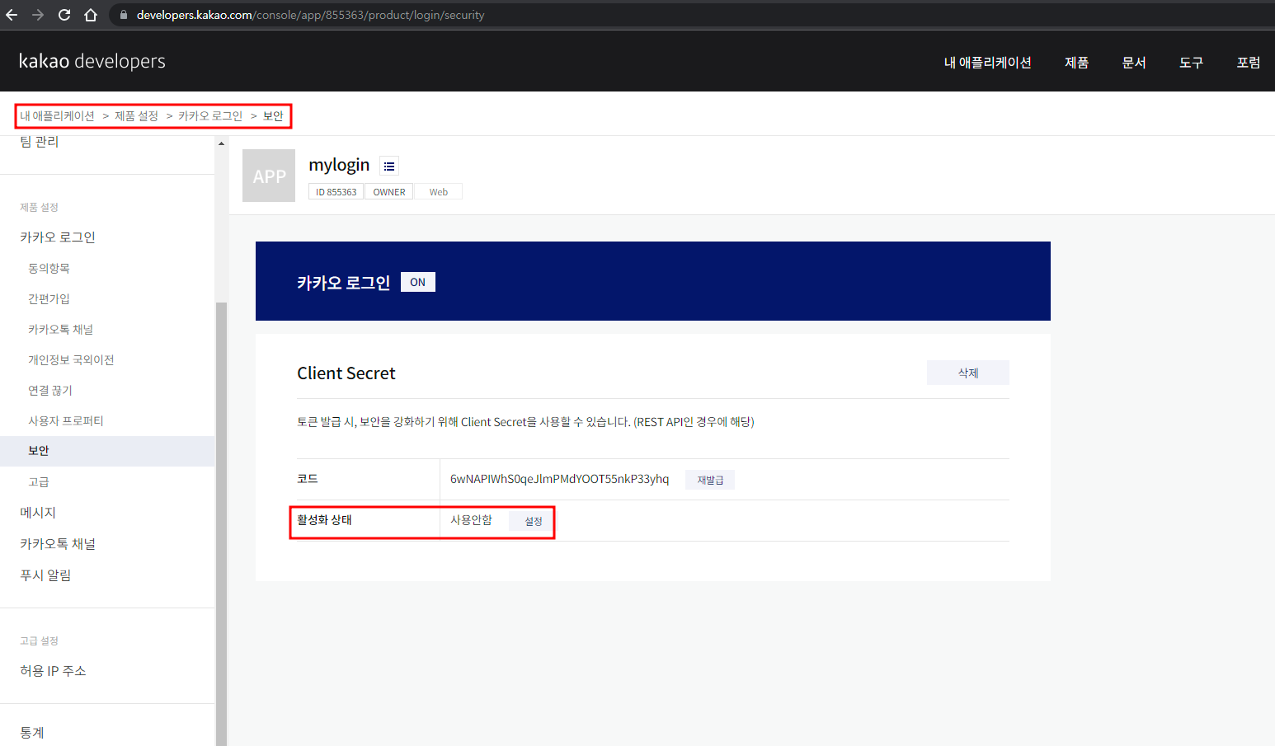
Task: Open the 도구 top menu
Action: [x=1191, y=63]
